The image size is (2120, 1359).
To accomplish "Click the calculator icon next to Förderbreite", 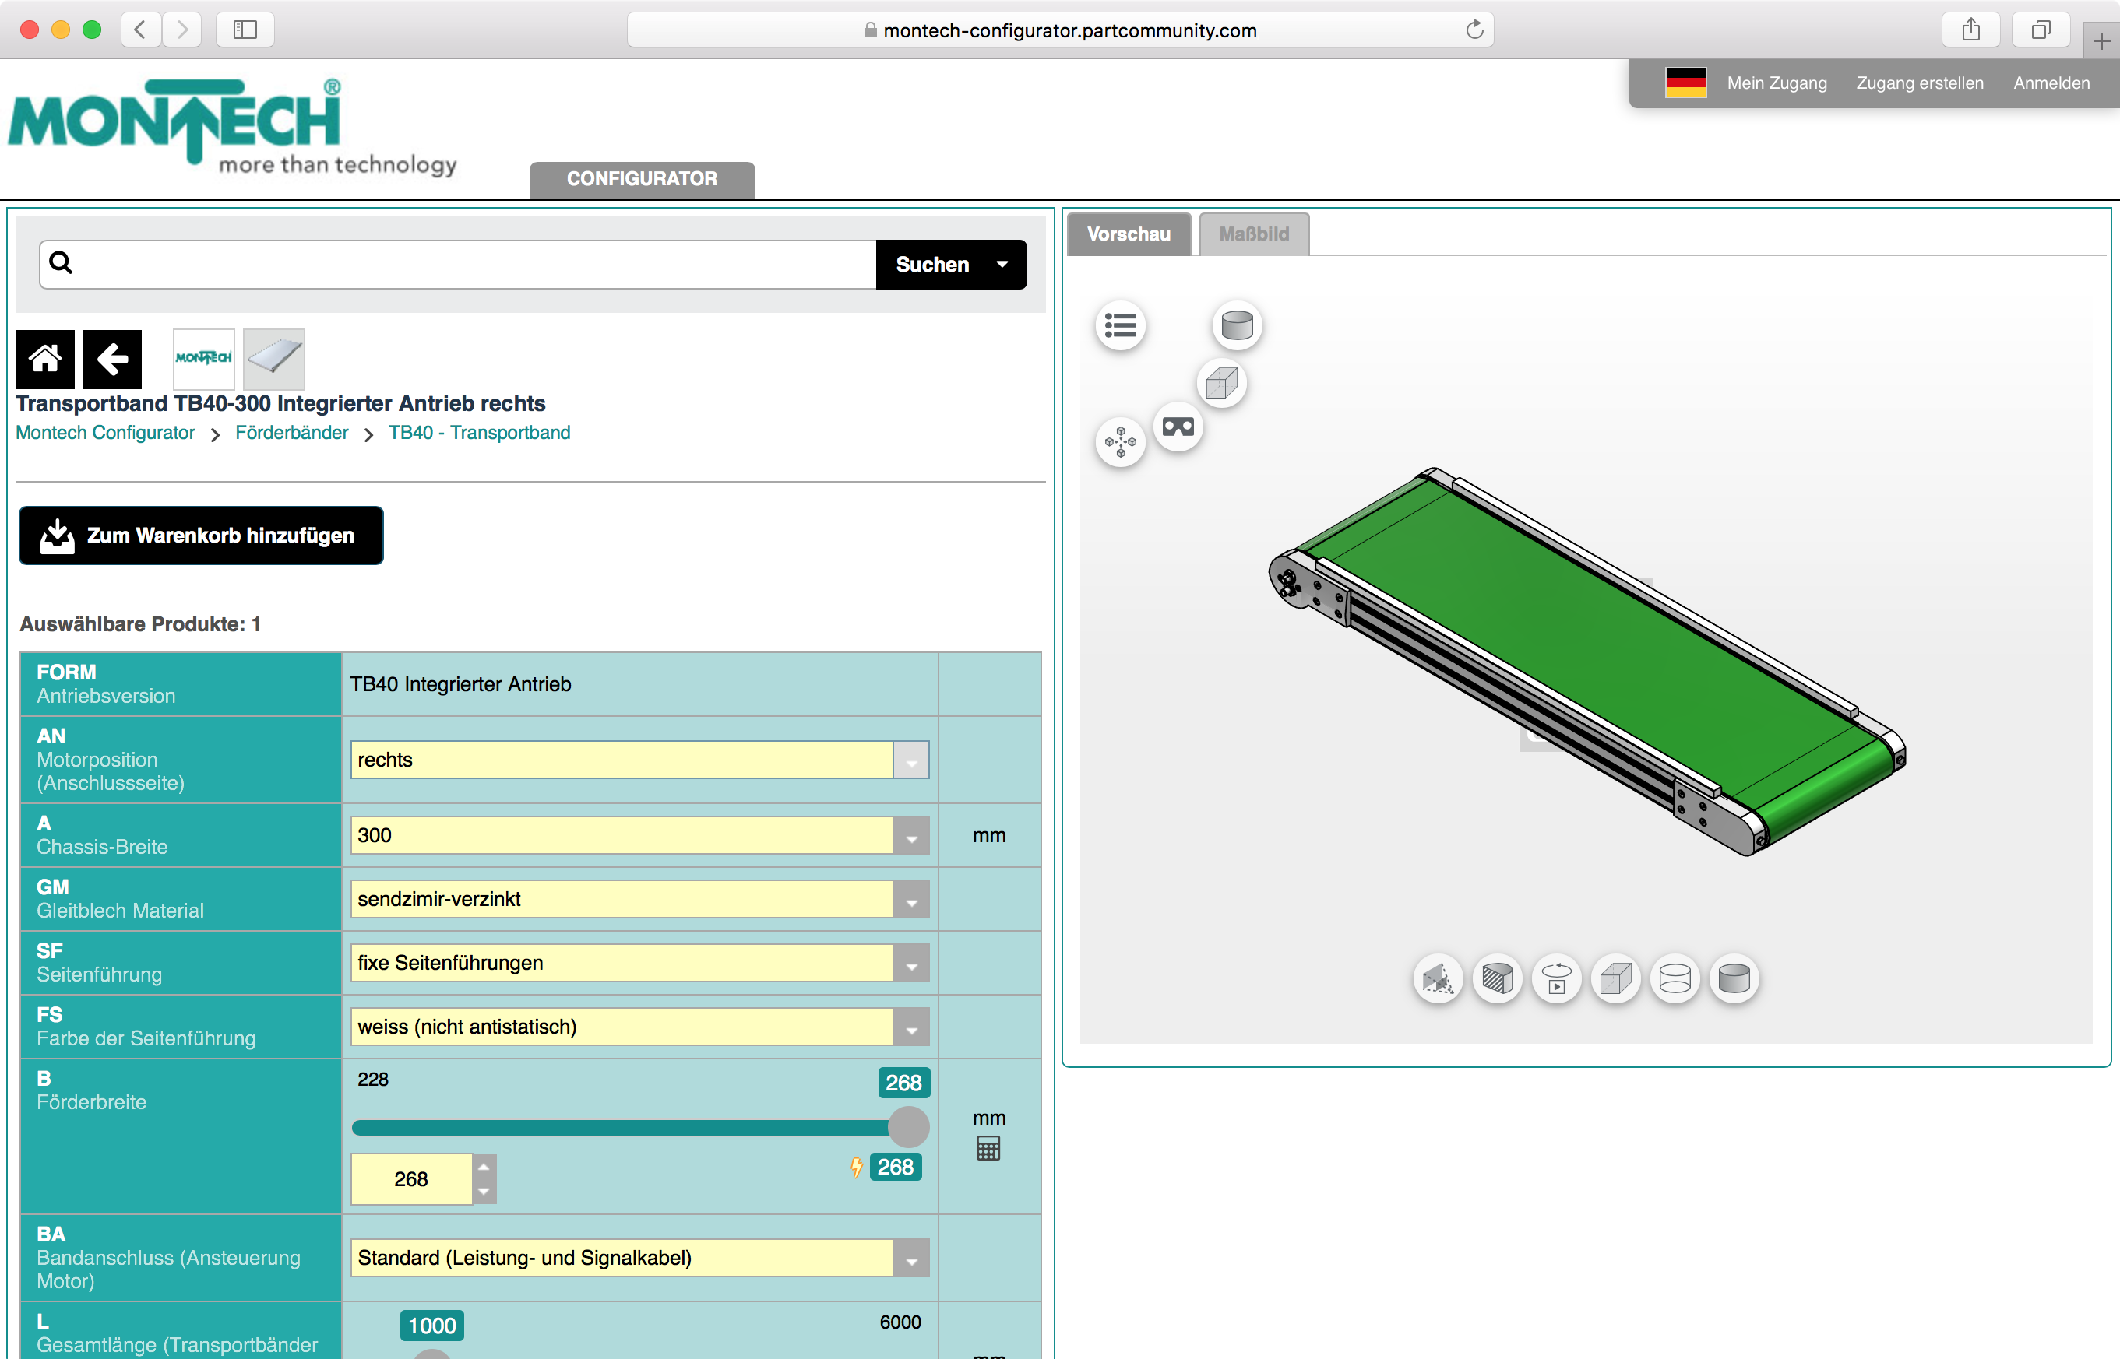I will 988,1148.
